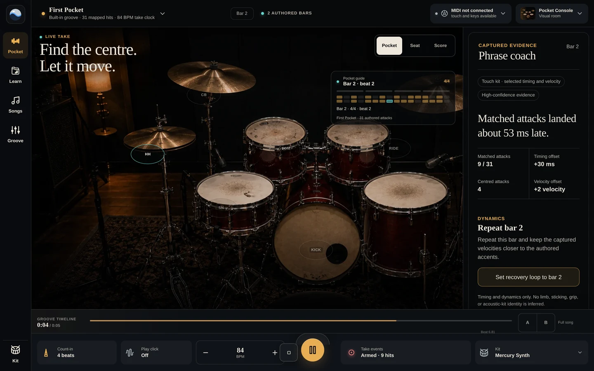
Task: Toggle the Count-in 4 beats control
Action: pyautogui.click(x=77, y=352)
